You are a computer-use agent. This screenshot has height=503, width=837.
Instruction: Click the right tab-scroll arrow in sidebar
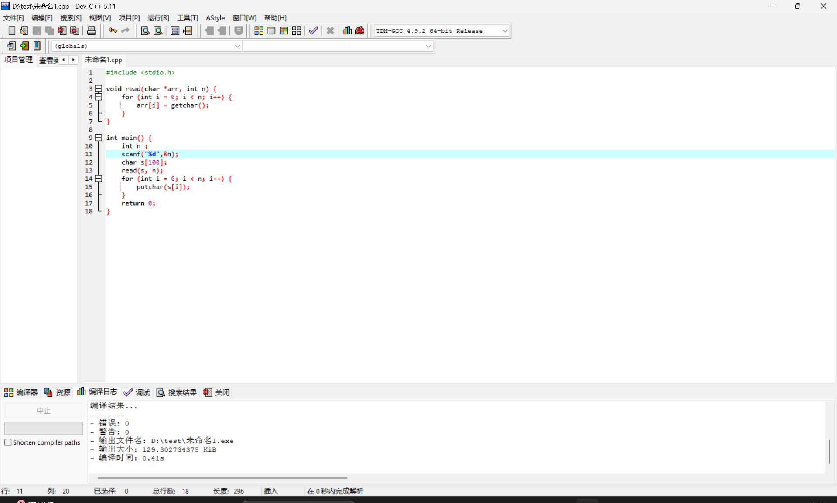pyautogui.click(x=73, y=60)
